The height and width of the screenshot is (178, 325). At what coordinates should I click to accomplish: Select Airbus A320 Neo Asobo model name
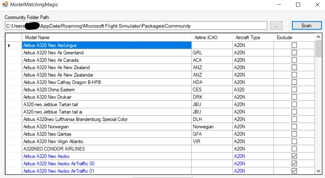coord(106,156)
